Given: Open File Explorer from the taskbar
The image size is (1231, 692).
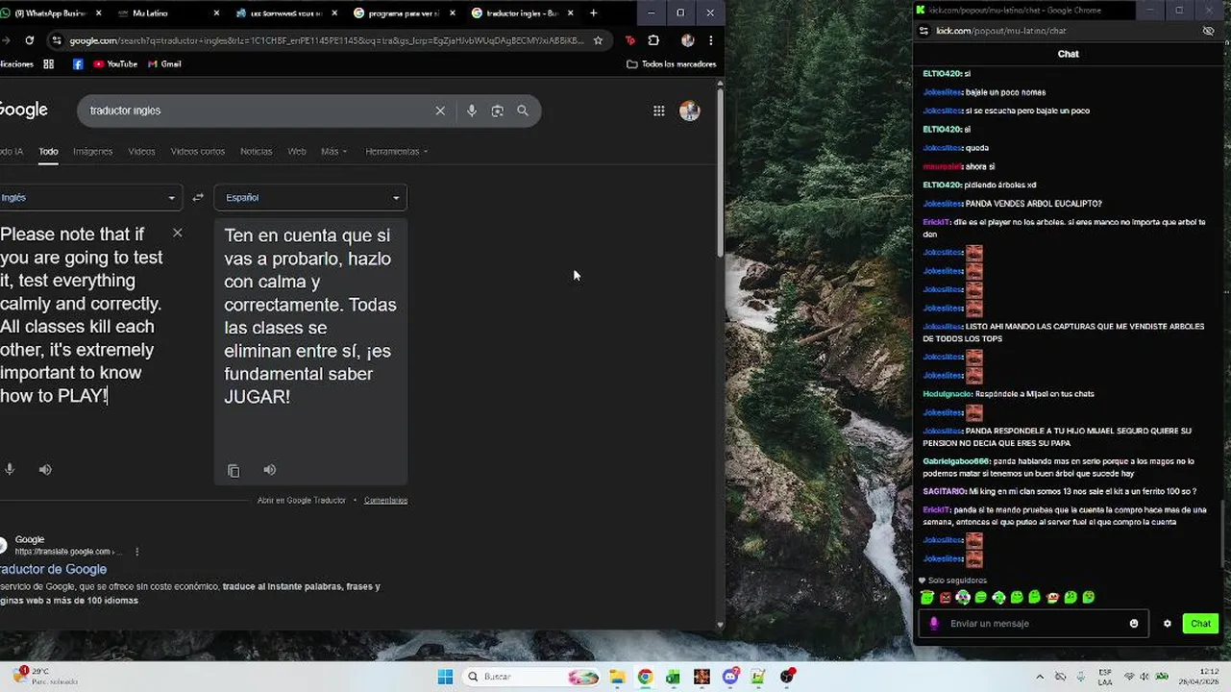Looking at the screenshot, I should coord(617,677).
